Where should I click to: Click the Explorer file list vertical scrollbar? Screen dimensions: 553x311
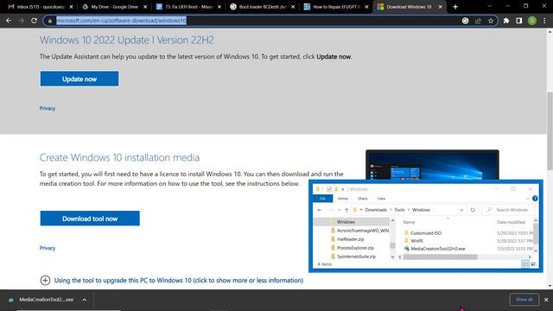(x=536, y=234)
